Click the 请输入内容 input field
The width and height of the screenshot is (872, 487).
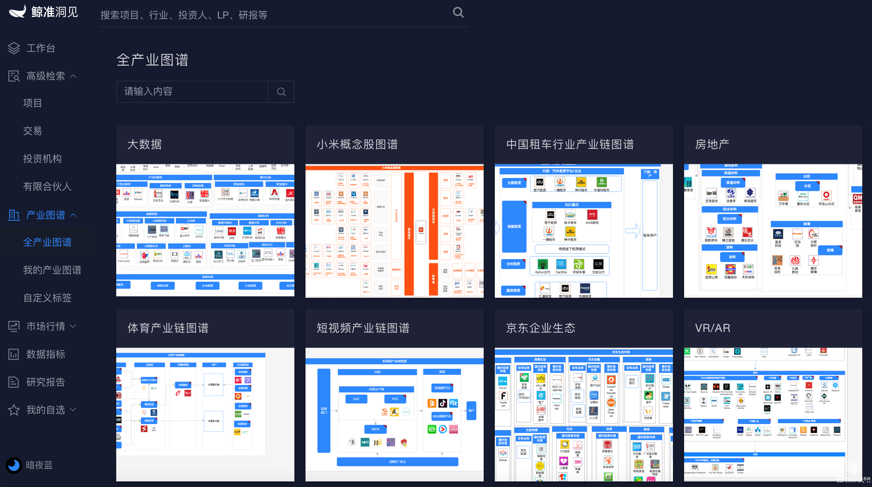point(192,92)
